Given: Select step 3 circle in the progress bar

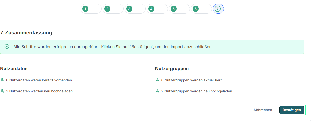Looking at the screenshot, I should point(129,9).
